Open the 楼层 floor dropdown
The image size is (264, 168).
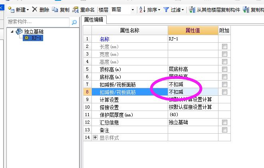pos(133,10)
